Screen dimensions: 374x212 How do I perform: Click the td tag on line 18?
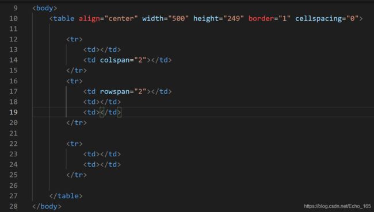pos(91,102)
